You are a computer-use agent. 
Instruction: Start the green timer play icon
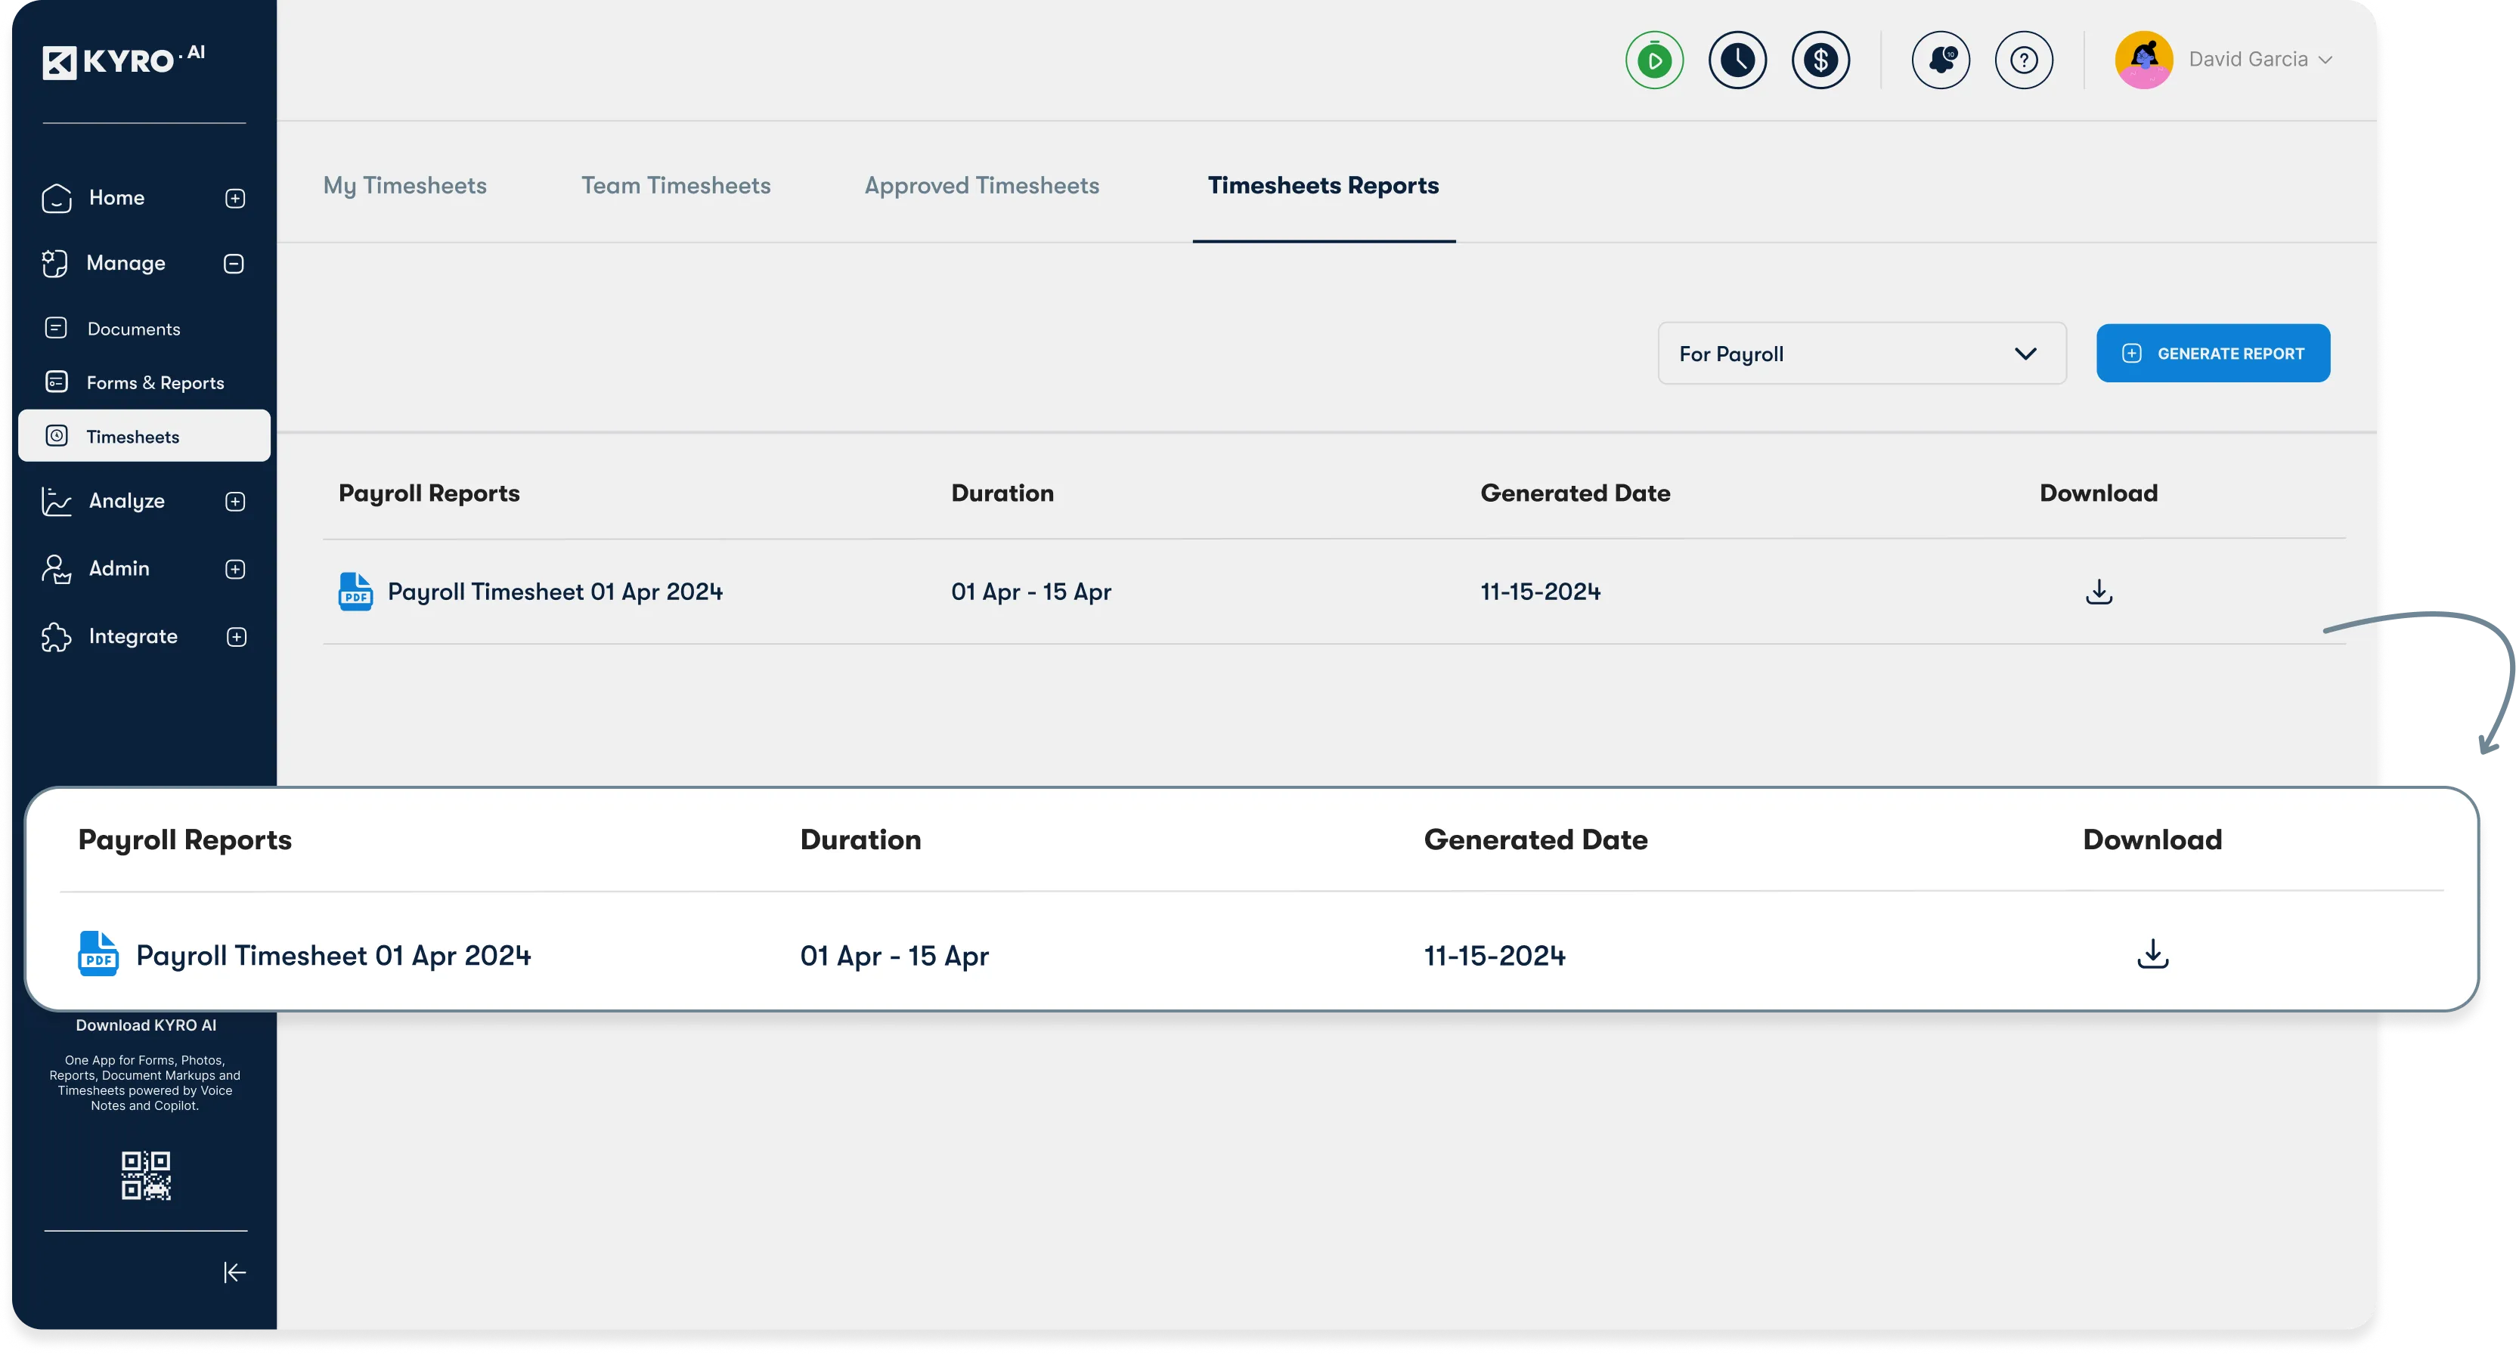[x=1653, y=60]
